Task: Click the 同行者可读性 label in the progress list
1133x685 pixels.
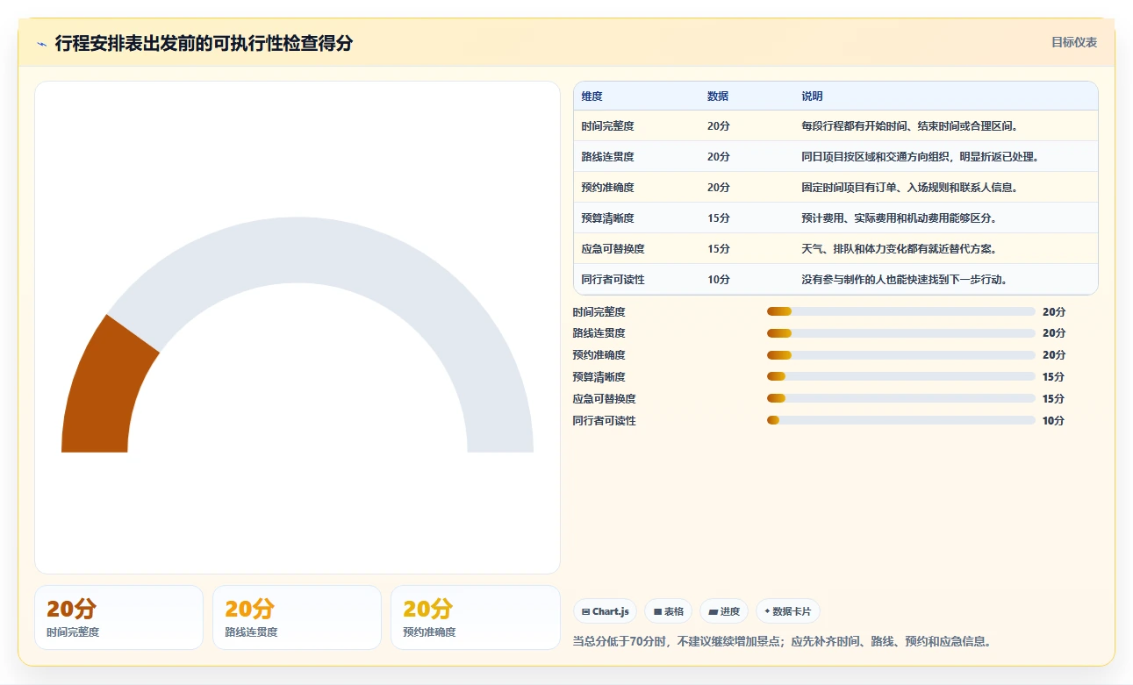Action: 605,420
